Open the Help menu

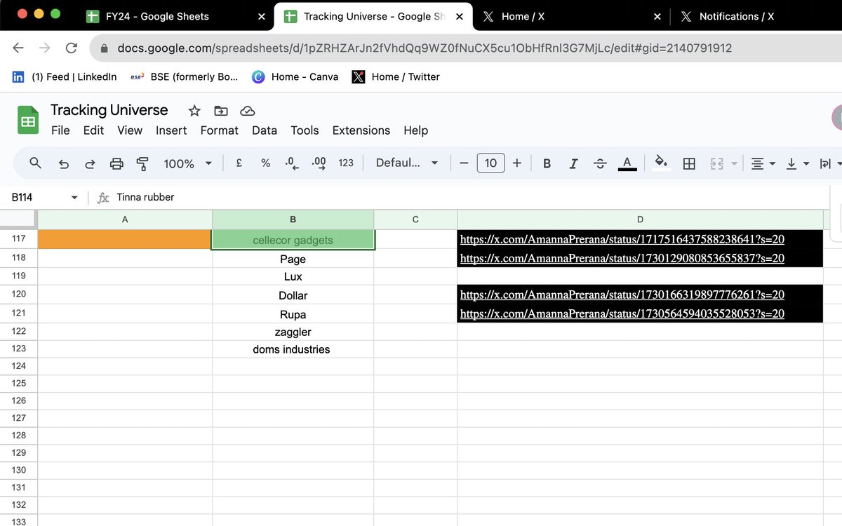point(415,130)
